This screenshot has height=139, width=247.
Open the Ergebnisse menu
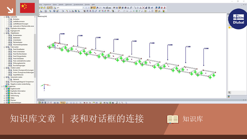tap(47, 5)
